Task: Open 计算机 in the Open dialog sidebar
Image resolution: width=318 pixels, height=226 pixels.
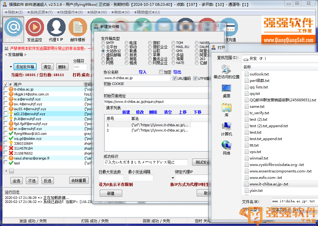Action: [226, 129]
